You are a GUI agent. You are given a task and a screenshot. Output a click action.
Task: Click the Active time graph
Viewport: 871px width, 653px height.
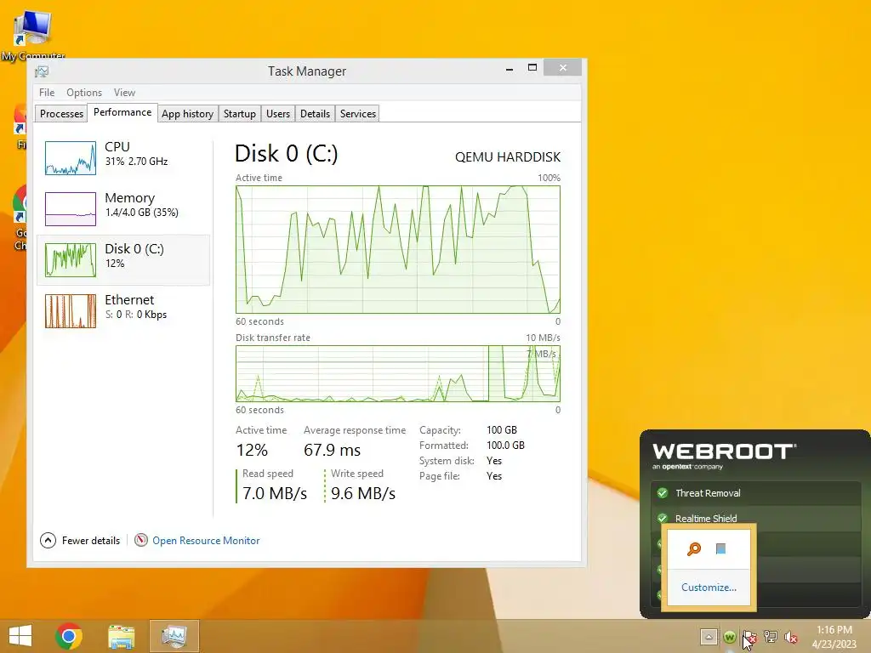[398, 249]
